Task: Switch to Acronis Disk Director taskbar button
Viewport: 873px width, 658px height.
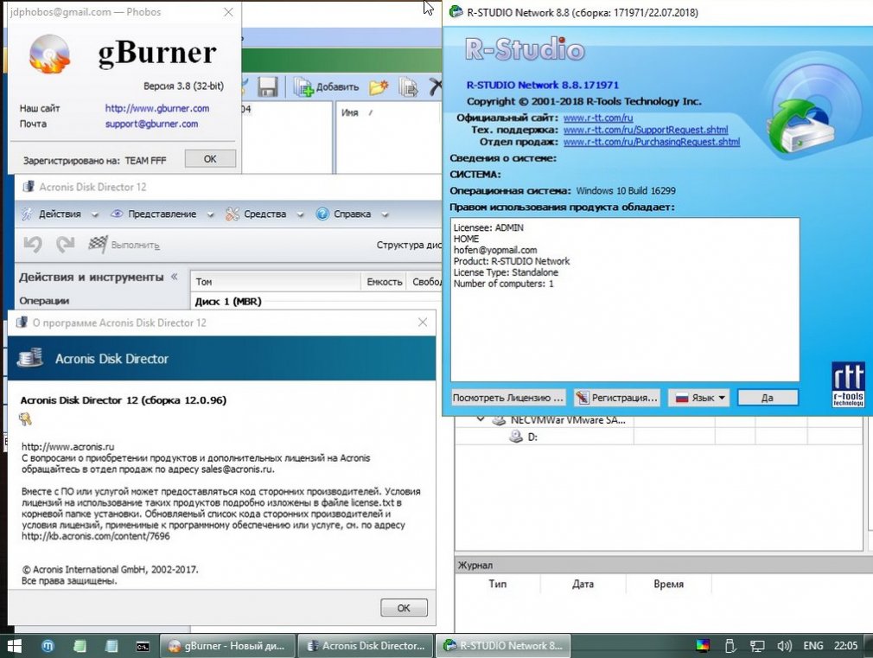Action: point(366,646)
